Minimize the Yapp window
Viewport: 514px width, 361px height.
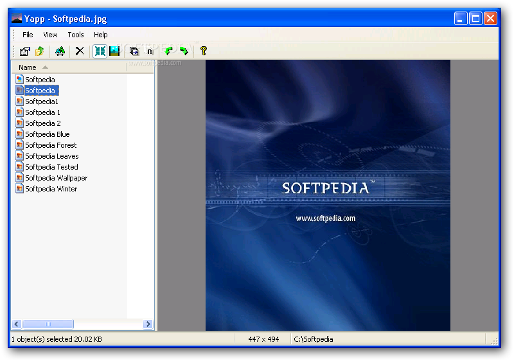461,19
